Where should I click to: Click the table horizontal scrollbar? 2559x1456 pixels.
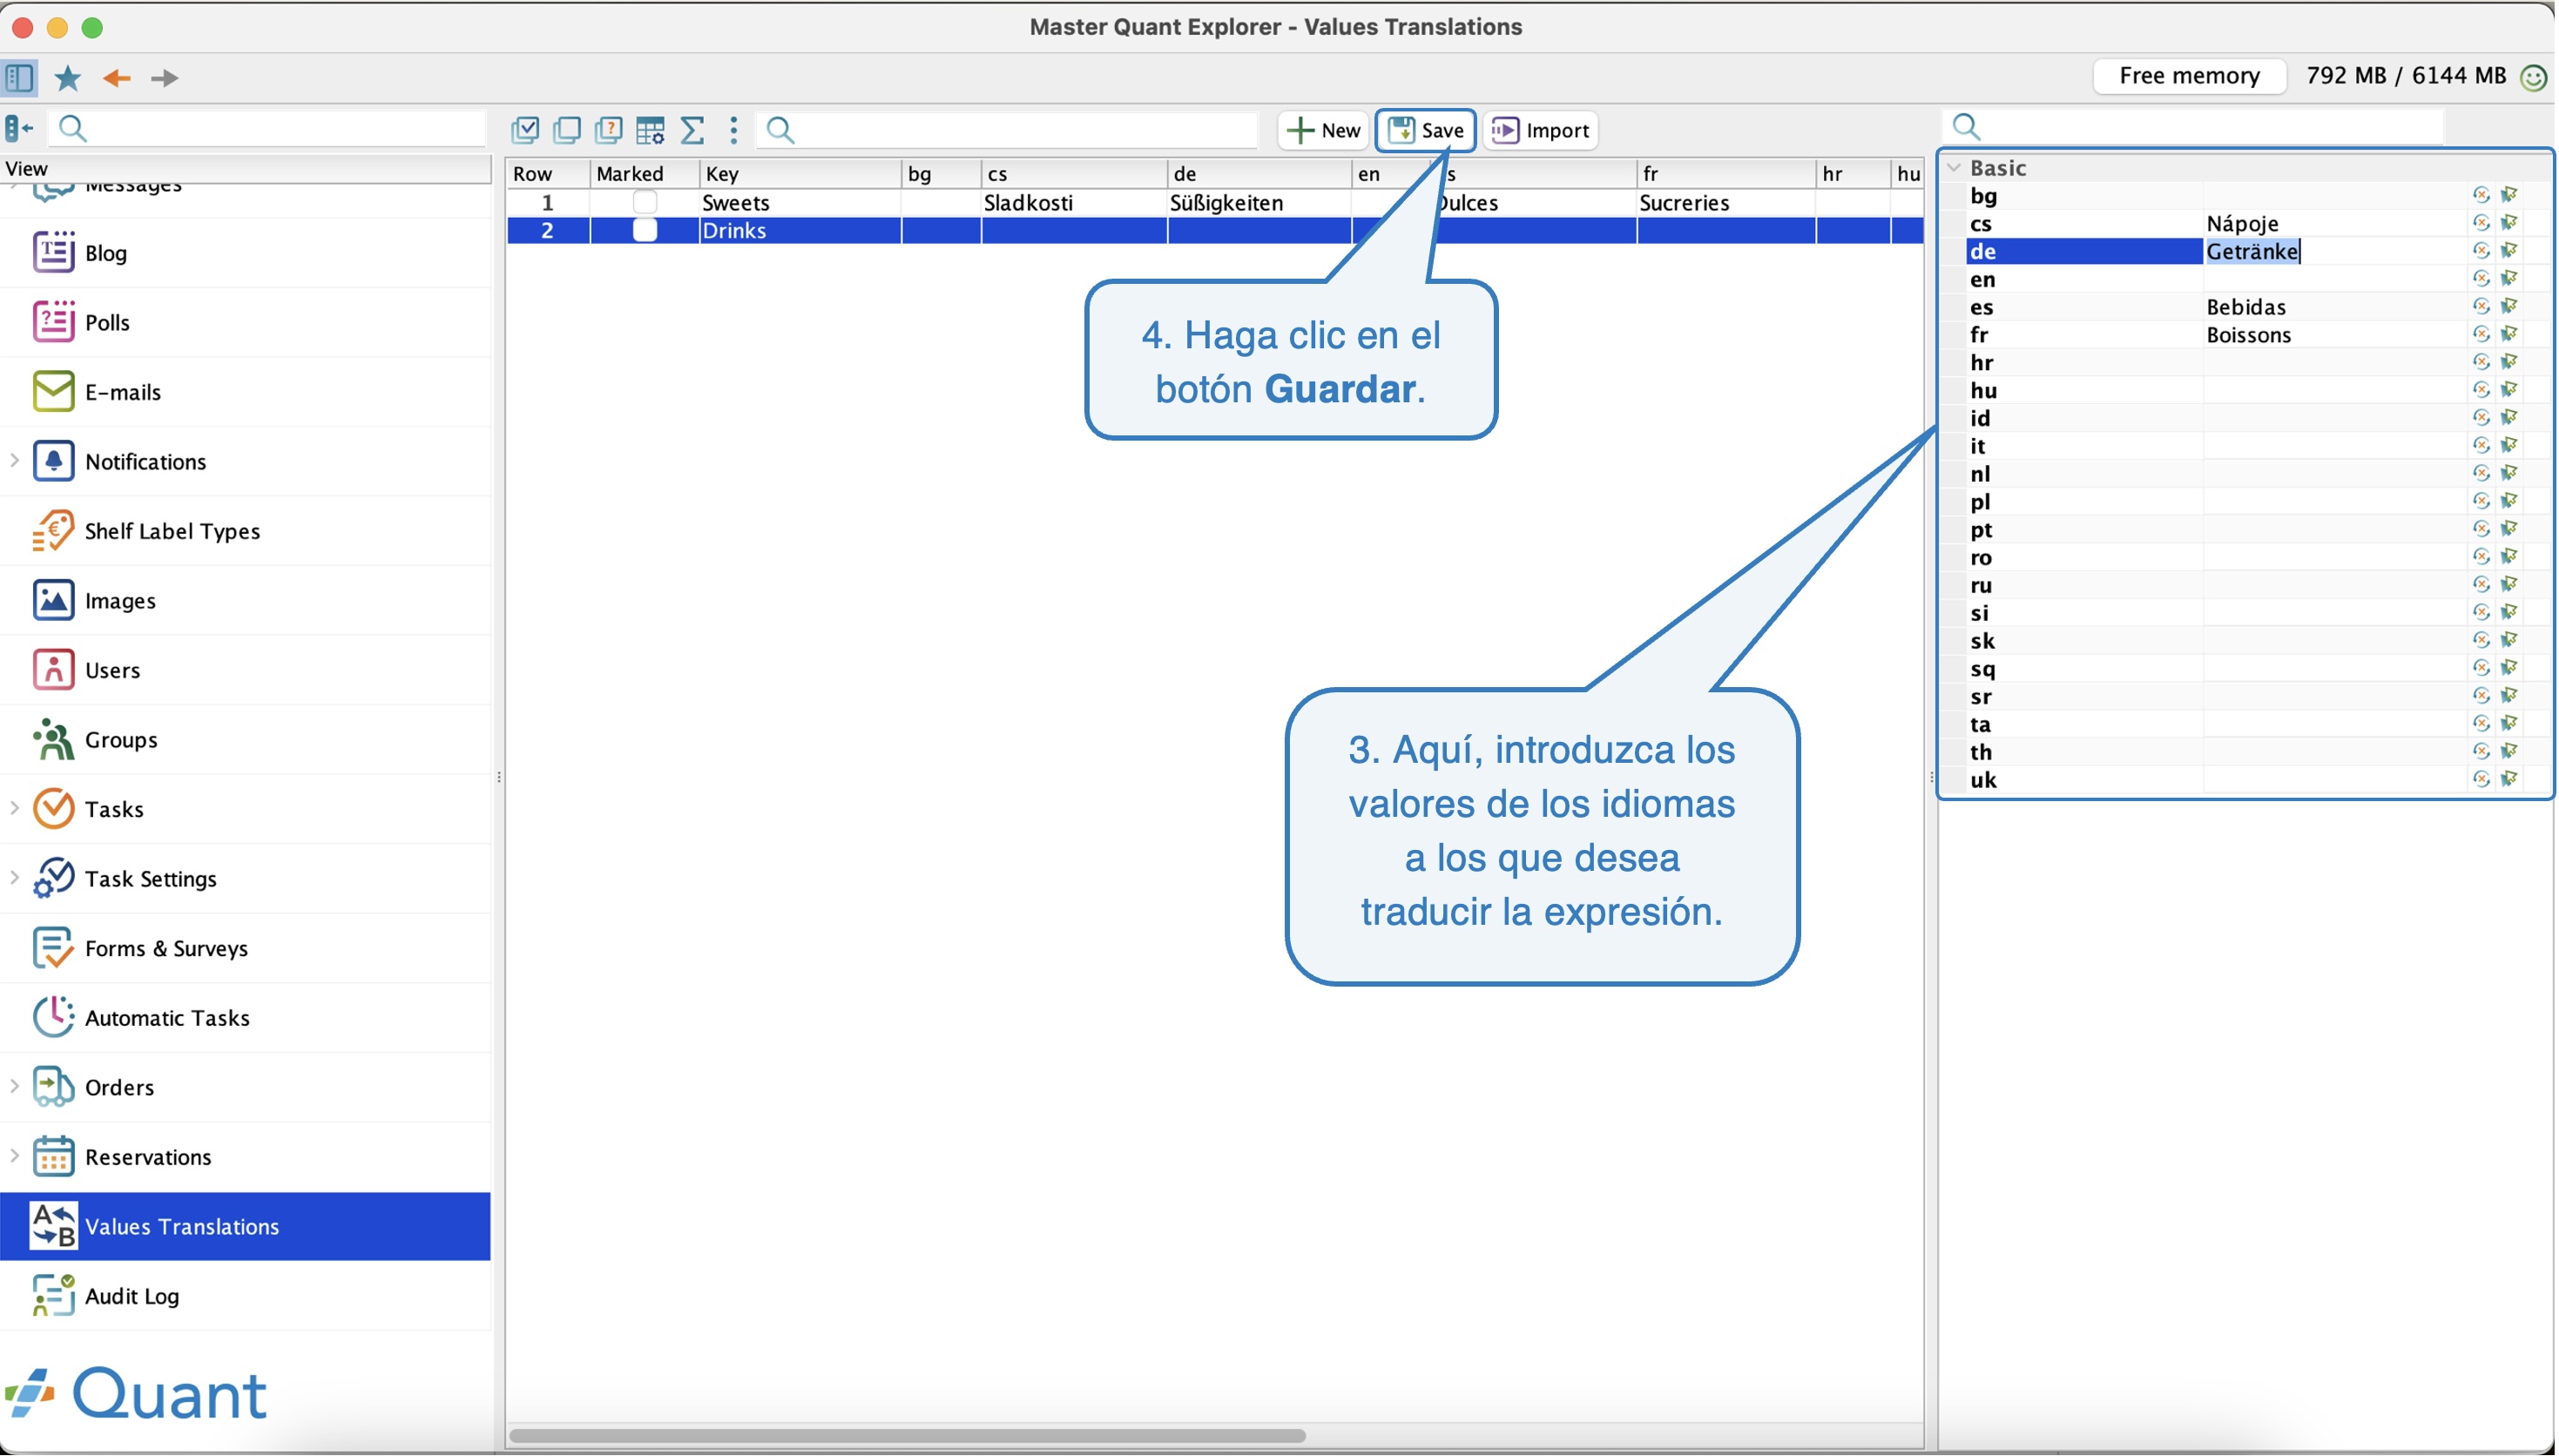[907, 1436]
